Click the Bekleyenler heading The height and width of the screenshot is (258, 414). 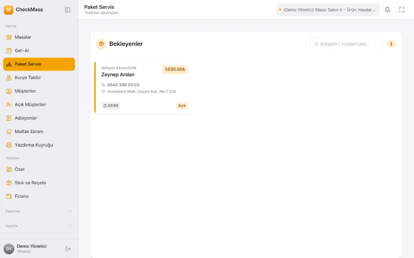126,44
